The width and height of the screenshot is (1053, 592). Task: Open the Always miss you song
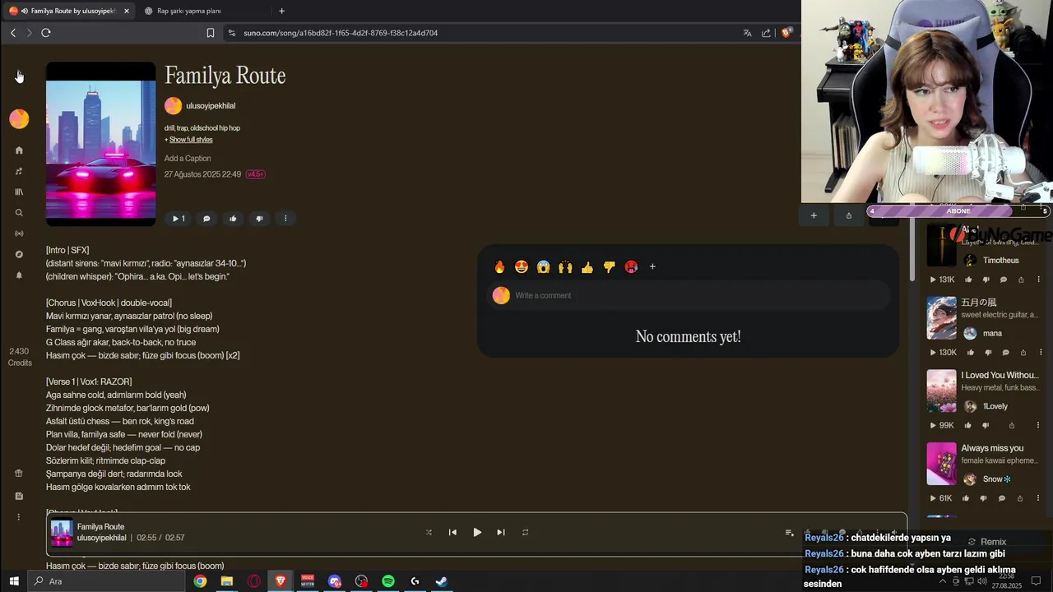pyautogui.click(x=992, y=448)
